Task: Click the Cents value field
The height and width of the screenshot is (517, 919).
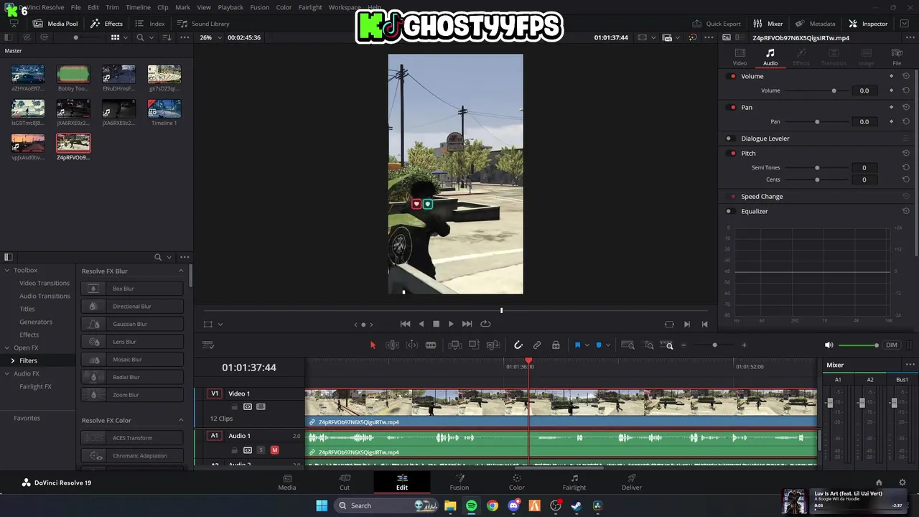Action: 864,180
